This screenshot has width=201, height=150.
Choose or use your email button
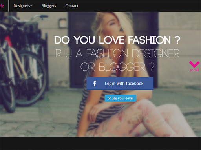120,98
